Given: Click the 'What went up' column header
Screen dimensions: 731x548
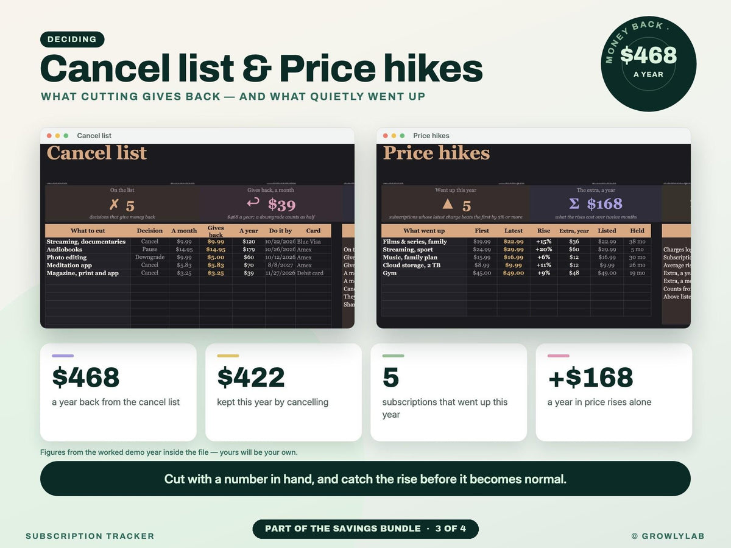Looking at the screenshot, I should (424, 231).
